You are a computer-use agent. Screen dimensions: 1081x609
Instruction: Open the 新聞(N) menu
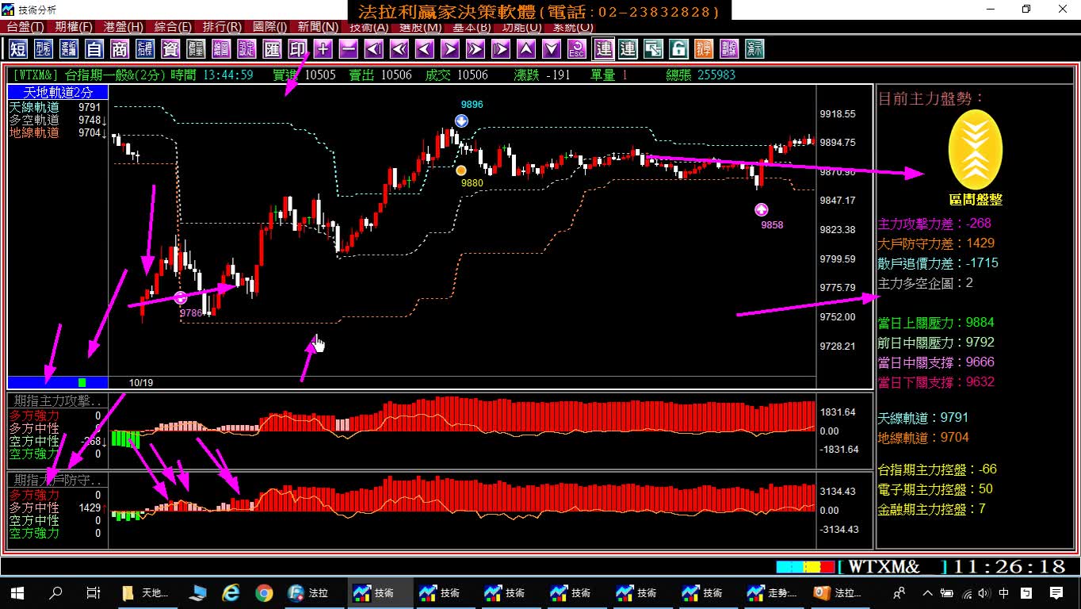click(318, 27)
